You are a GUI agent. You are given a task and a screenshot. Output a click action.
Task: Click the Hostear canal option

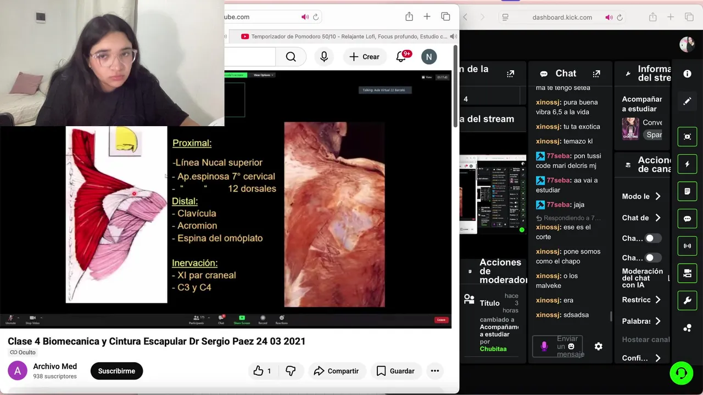[645, 340]
